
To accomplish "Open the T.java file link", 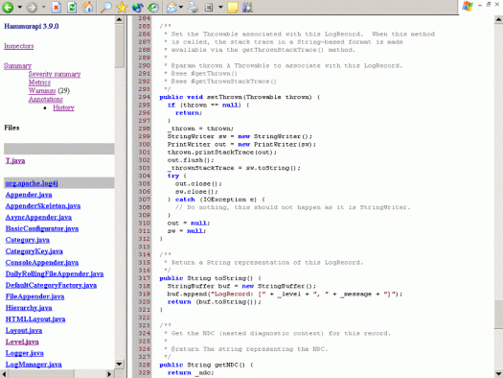I will [x=15, y=161].
